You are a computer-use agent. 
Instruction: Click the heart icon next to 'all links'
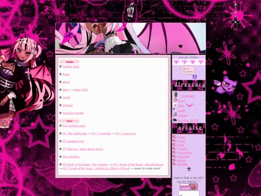click(x=174, y=164)
